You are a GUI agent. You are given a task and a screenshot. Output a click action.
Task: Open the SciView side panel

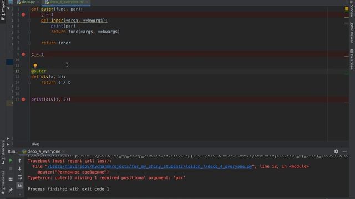351,8
